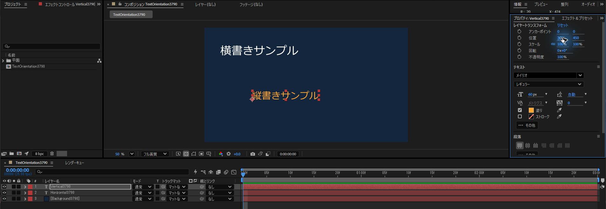606x209 pixels.
Task: Toggle preserve transparency for Vertical3790 layer
Action: [157, 187]
